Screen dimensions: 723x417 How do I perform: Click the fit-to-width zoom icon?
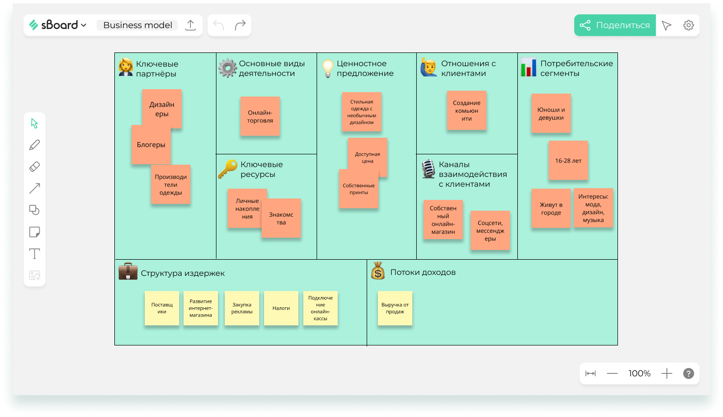[x=590, y=373]
